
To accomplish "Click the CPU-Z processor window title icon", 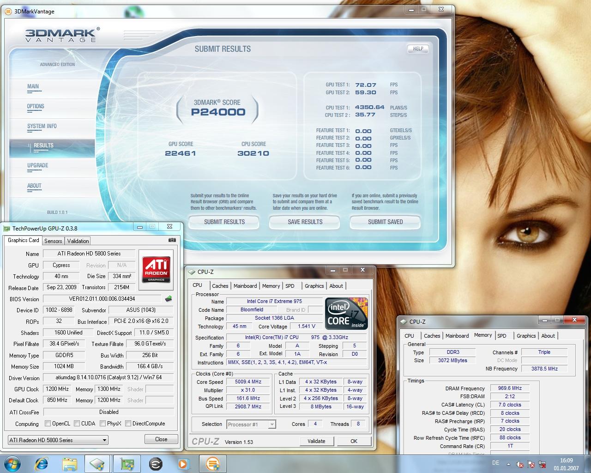I will coord(192,272).
